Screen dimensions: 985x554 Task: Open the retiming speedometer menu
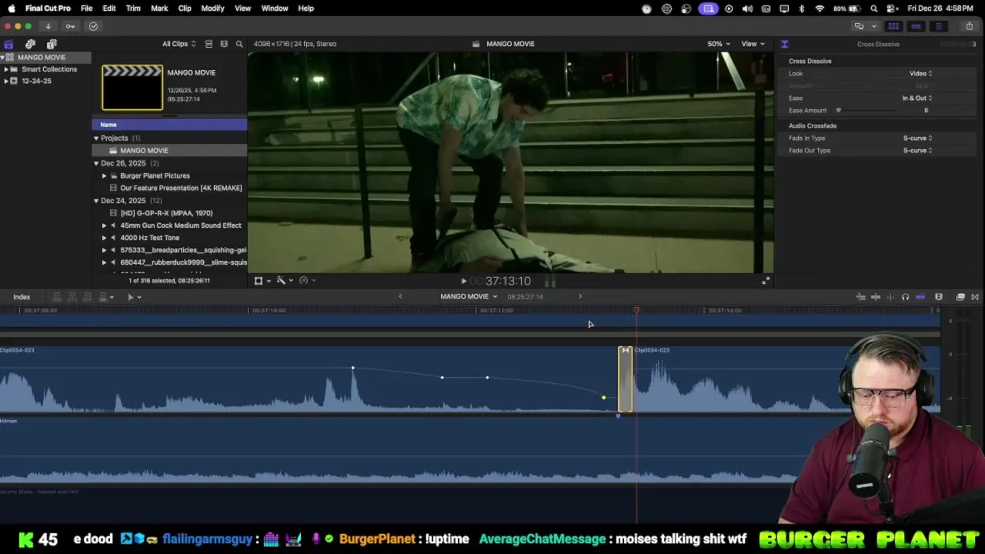306,281
